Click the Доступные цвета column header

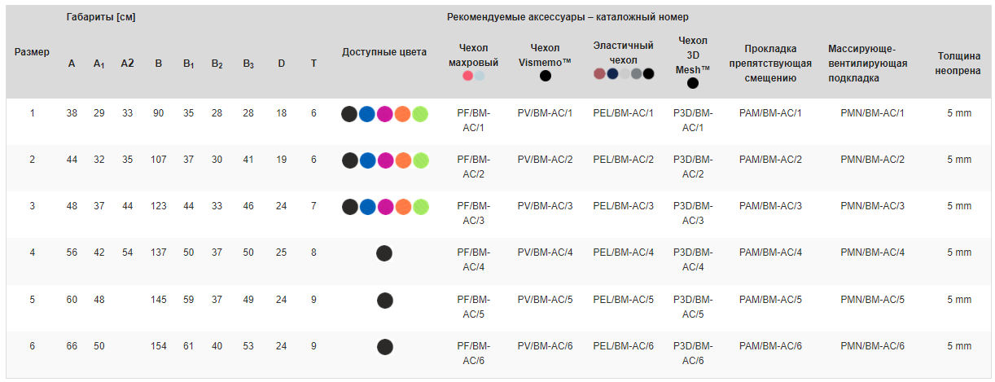pyautogui.click(x=384, y=52)
